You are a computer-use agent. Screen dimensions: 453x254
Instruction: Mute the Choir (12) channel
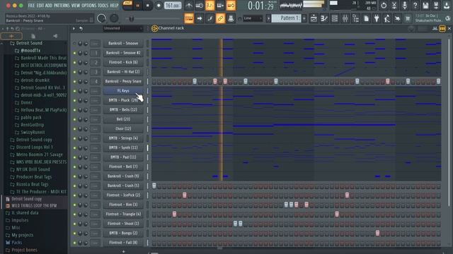74,128
